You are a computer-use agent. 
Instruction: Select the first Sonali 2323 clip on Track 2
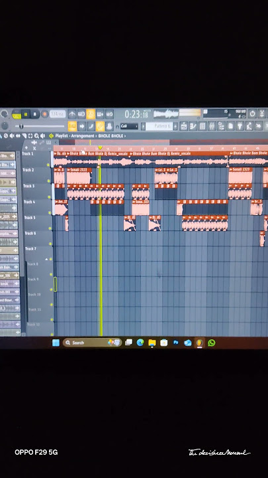click(x=79, y=176)
